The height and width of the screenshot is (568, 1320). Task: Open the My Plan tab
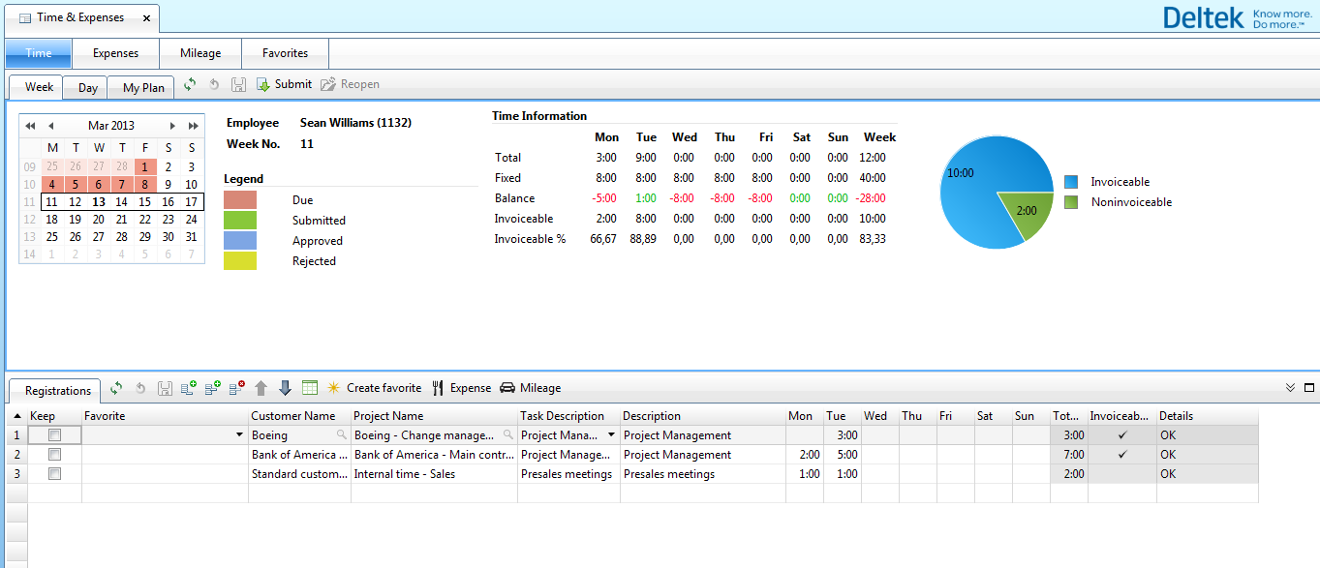pos(142,88)
